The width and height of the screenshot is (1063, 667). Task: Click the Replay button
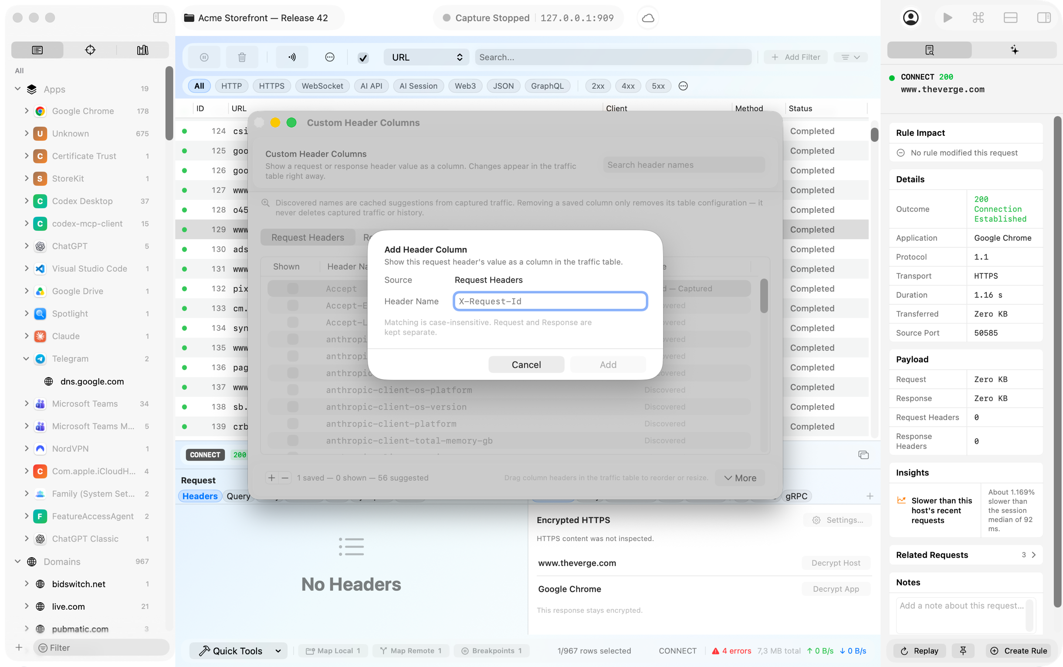point(920,651)
